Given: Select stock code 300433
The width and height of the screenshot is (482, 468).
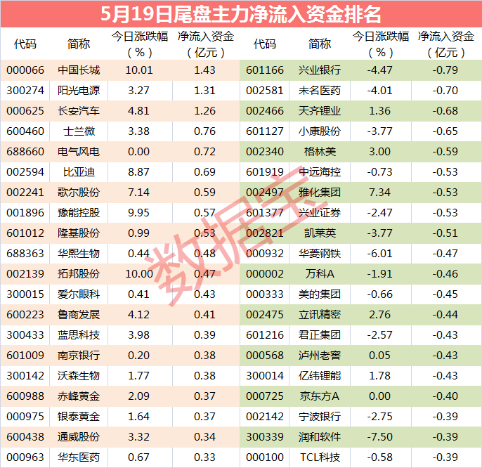Looking at the screenshot, I should (x=25, y=335).
